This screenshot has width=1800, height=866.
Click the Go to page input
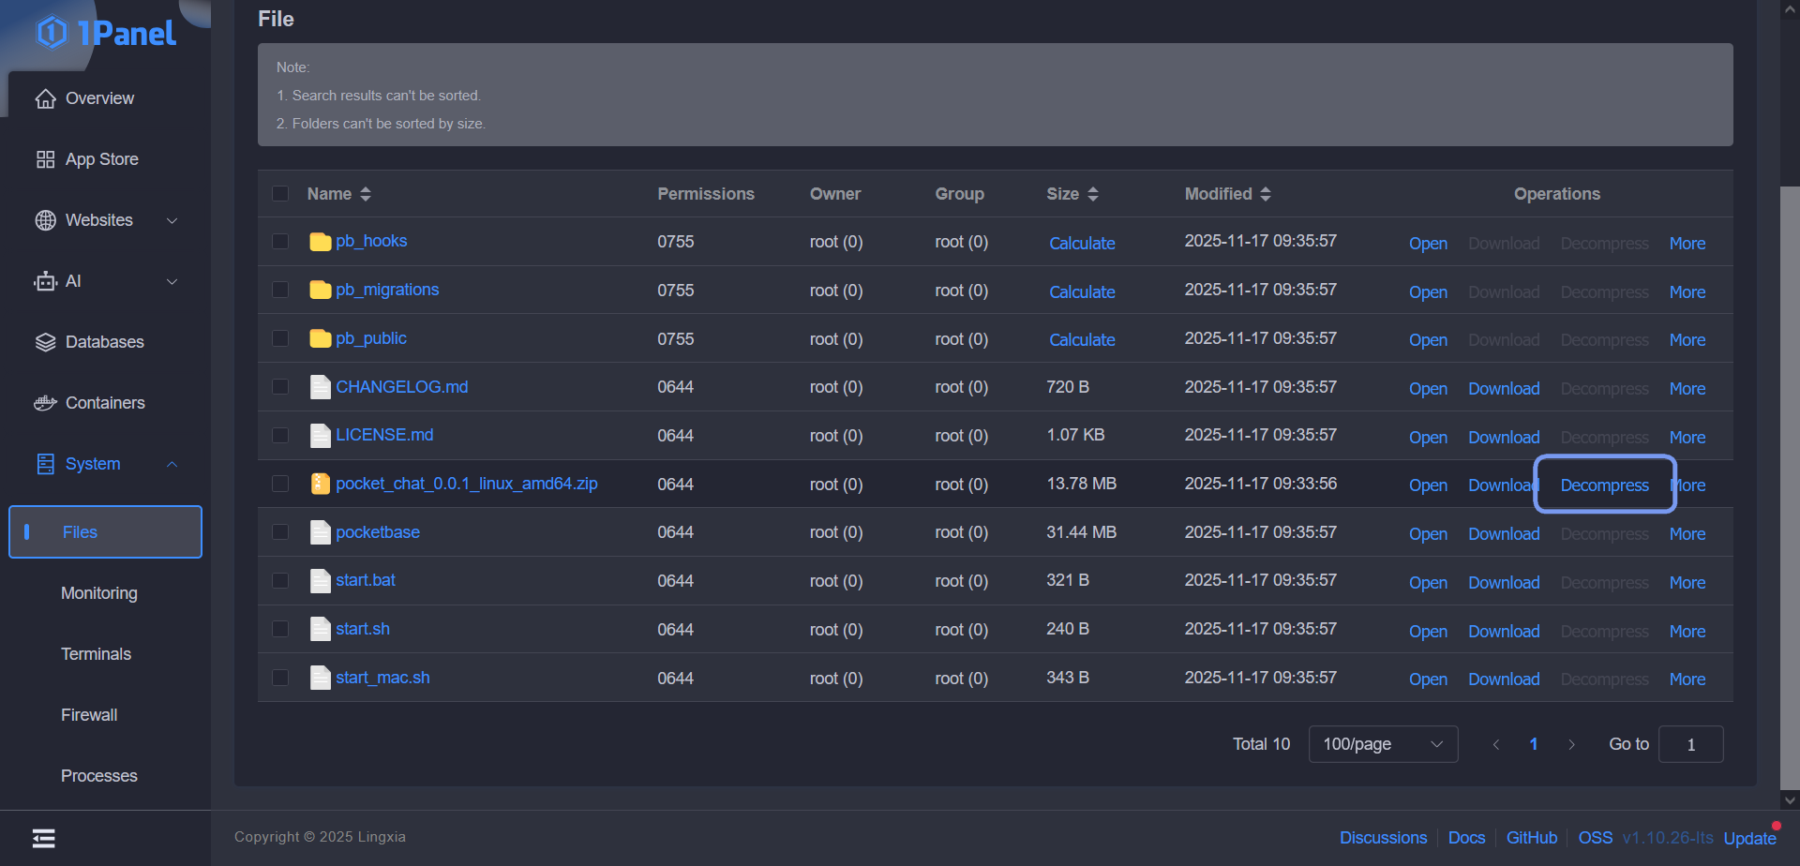1690,744
